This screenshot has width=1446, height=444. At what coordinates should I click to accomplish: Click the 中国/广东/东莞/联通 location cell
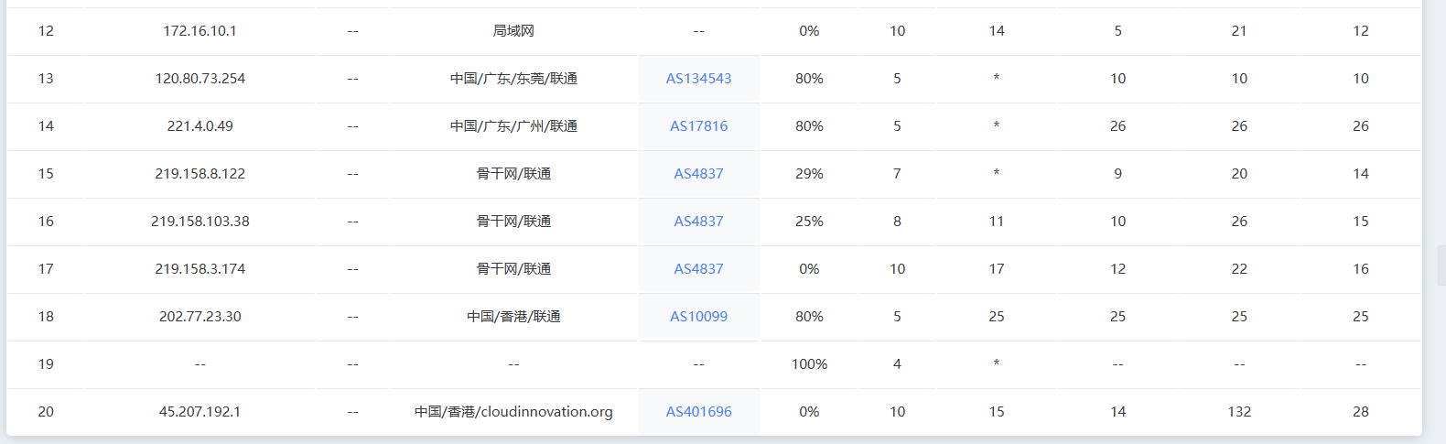[x=513, y=79]
